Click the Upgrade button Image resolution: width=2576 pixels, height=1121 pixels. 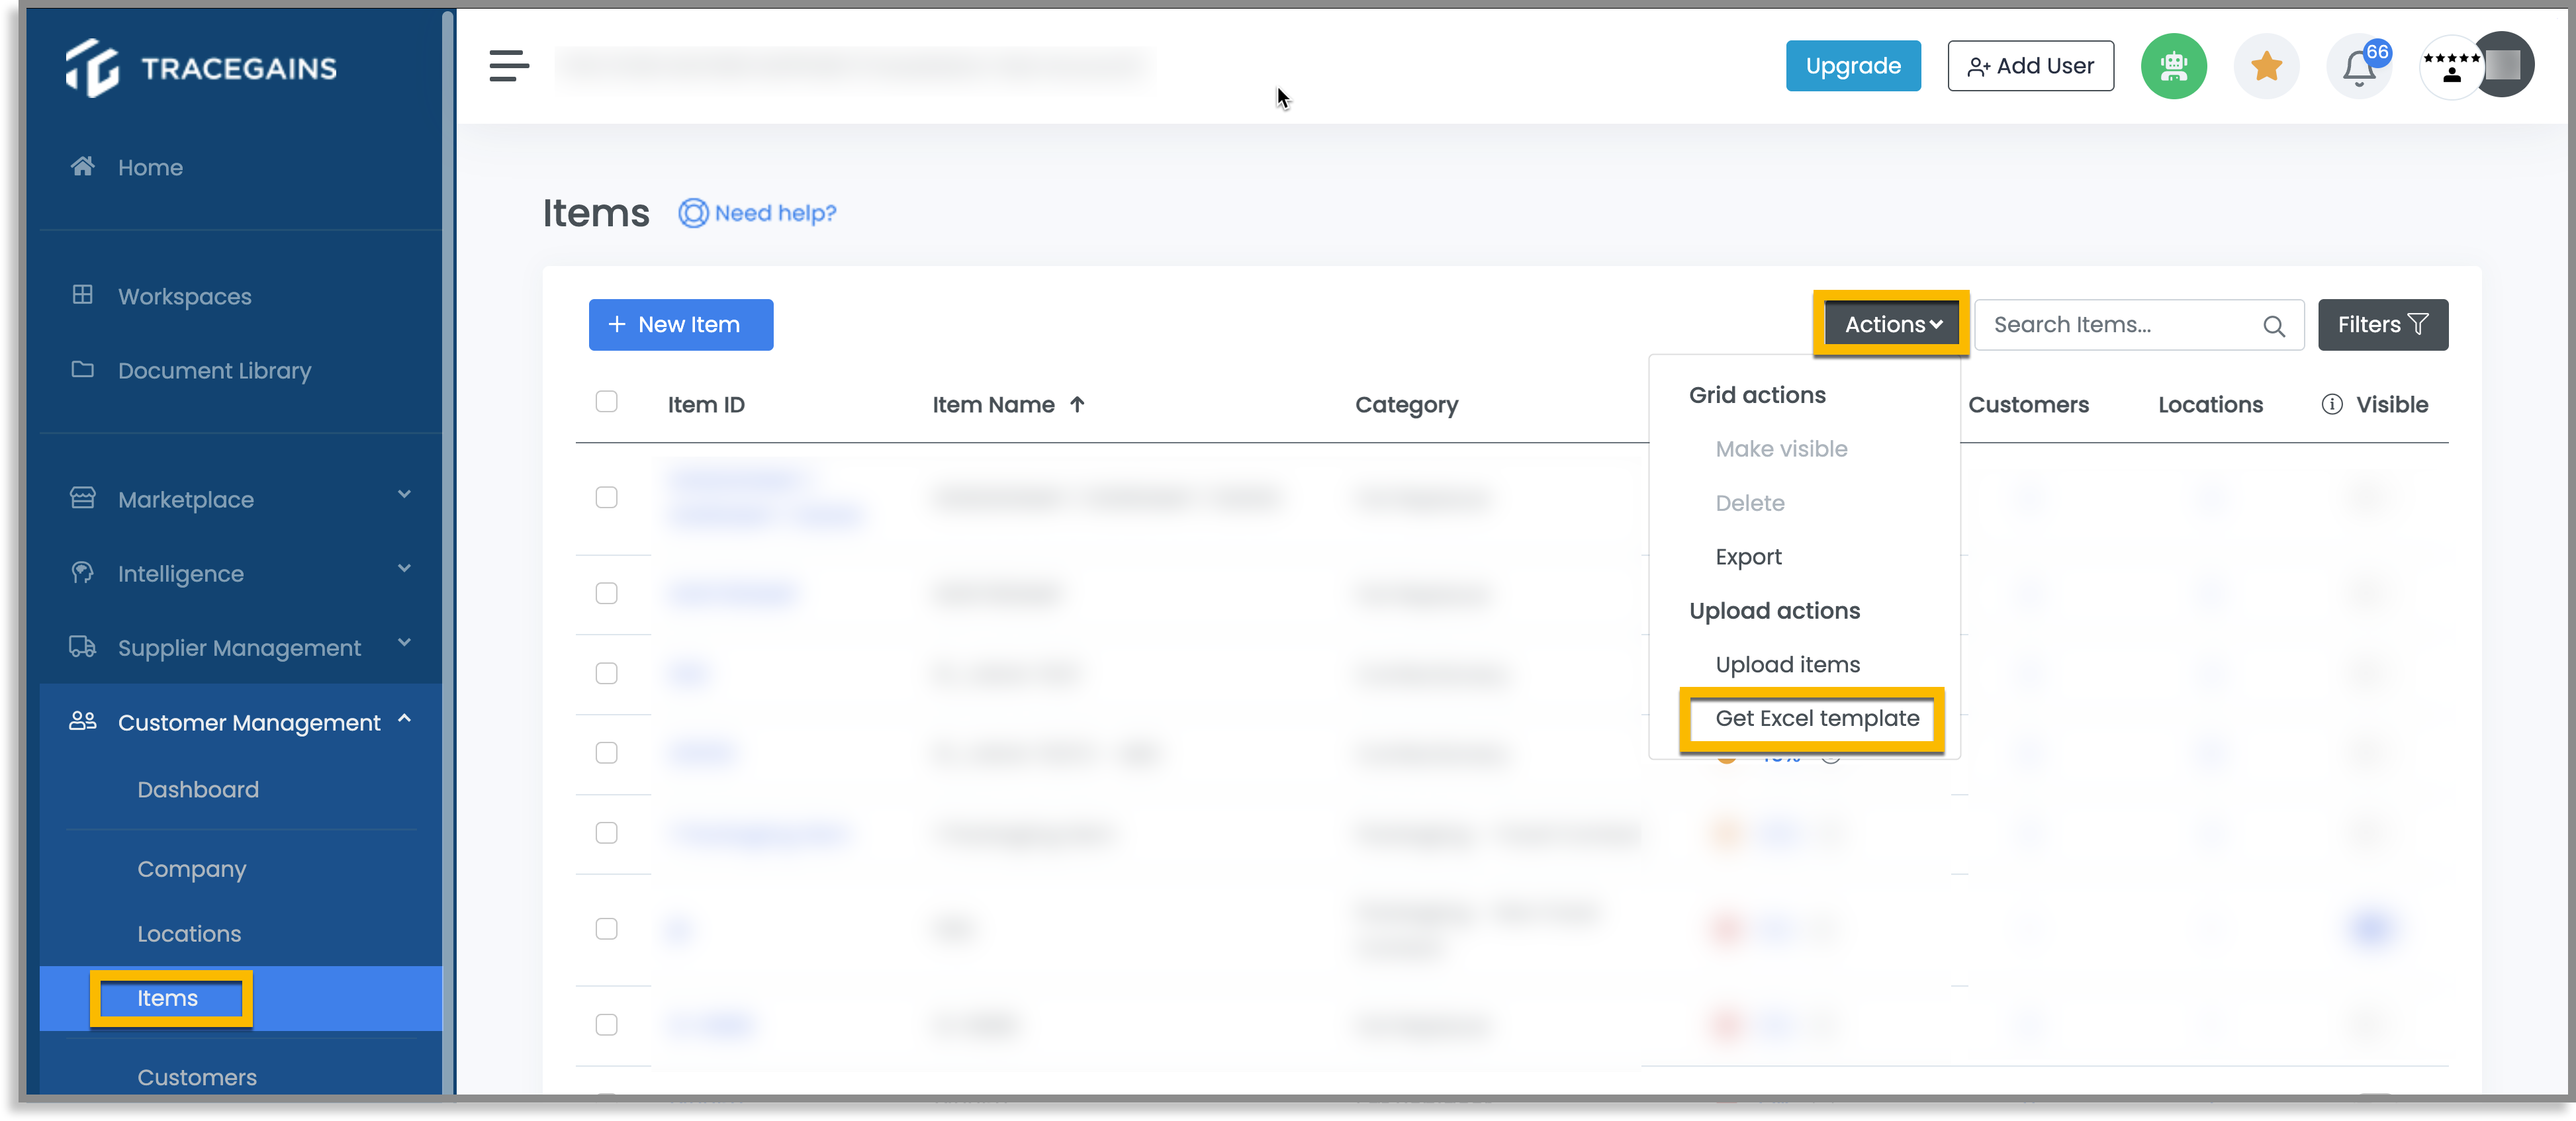pos(1852,66)
